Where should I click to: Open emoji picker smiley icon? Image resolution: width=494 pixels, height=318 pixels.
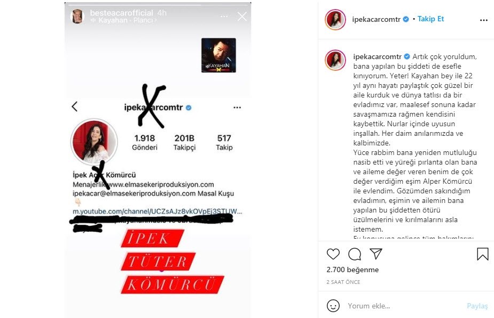coord(333,306)
